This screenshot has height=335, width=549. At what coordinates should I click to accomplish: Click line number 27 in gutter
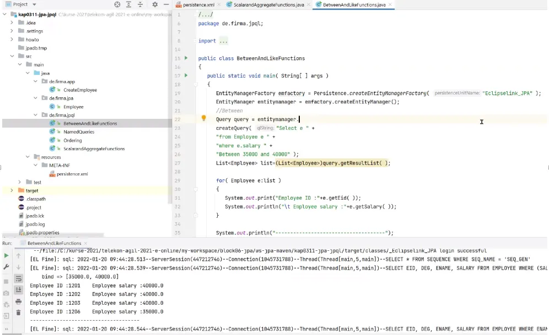pos(177,163)
